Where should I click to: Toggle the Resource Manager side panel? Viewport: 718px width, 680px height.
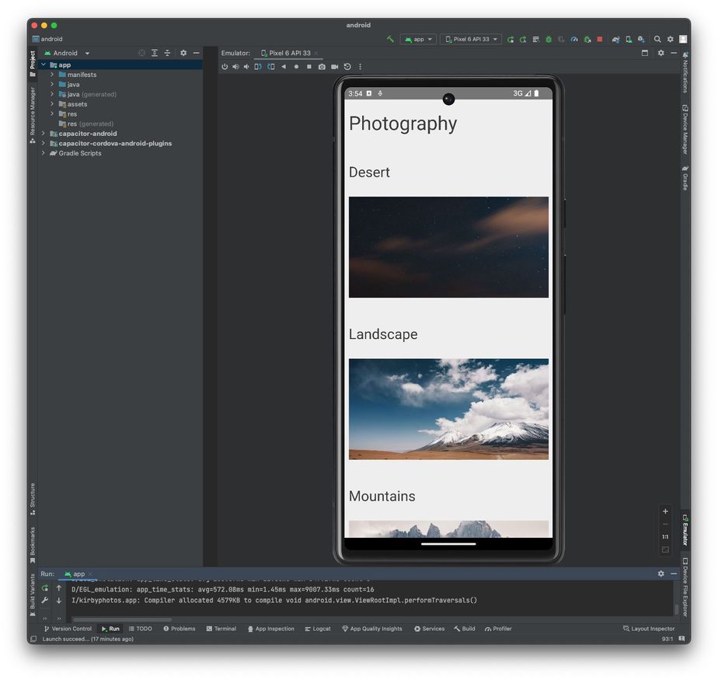pyautogui.click(x=33, y=111)
